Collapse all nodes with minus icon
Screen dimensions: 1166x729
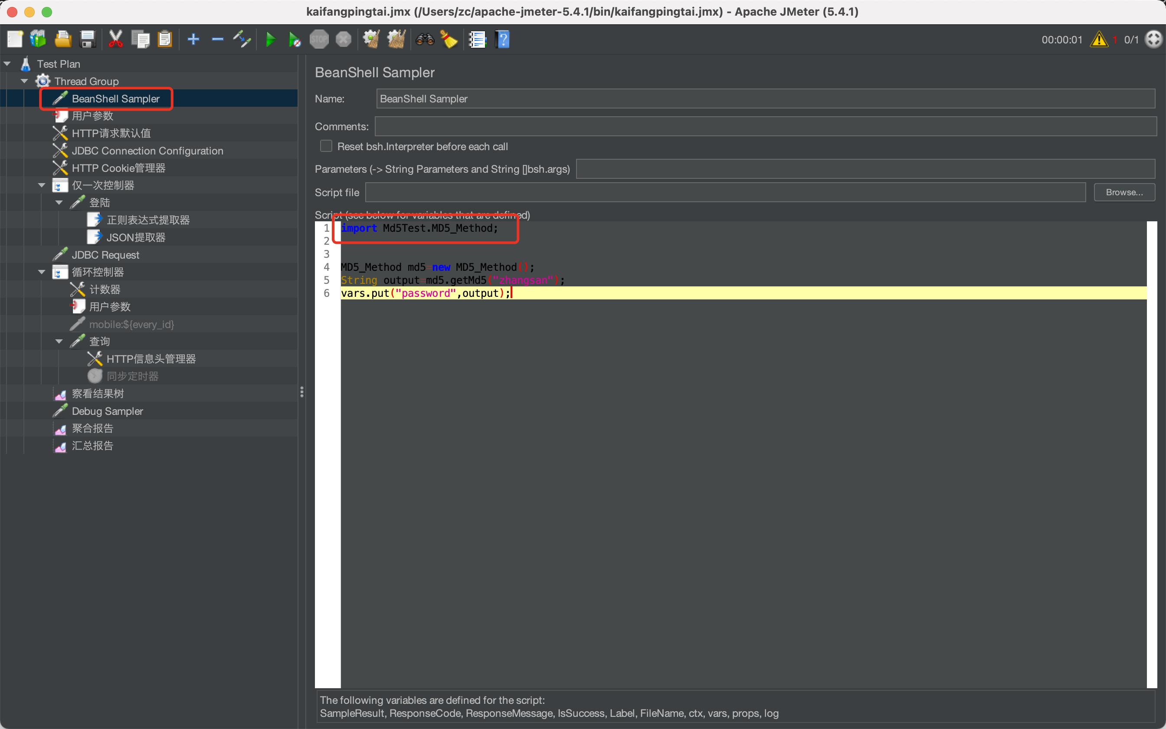click(218, 39)
